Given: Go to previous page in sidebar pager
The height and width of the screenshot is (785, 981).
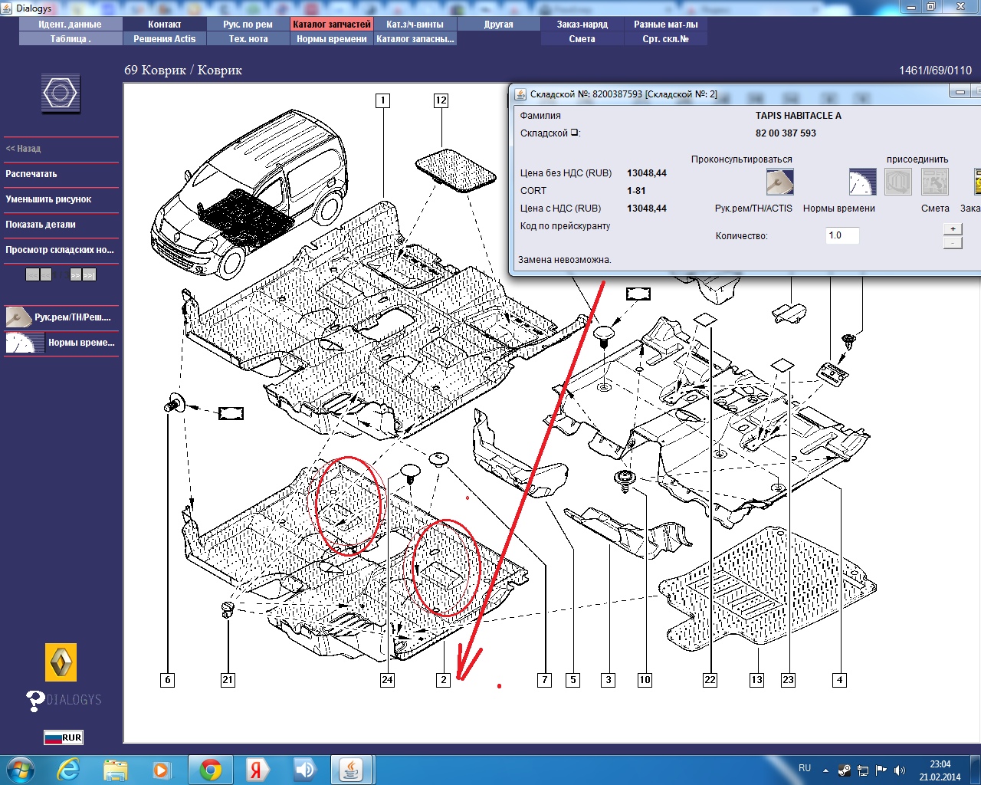Looking at the screenshot, I should pyautogui.click(x=46, y=274).
